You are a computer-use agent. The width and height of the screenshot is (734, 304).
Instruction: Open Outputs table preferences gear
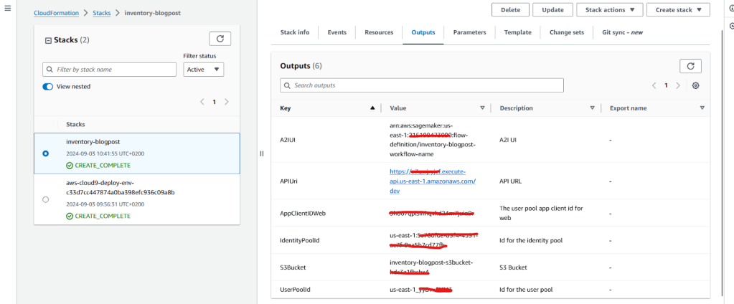(695, 85)
